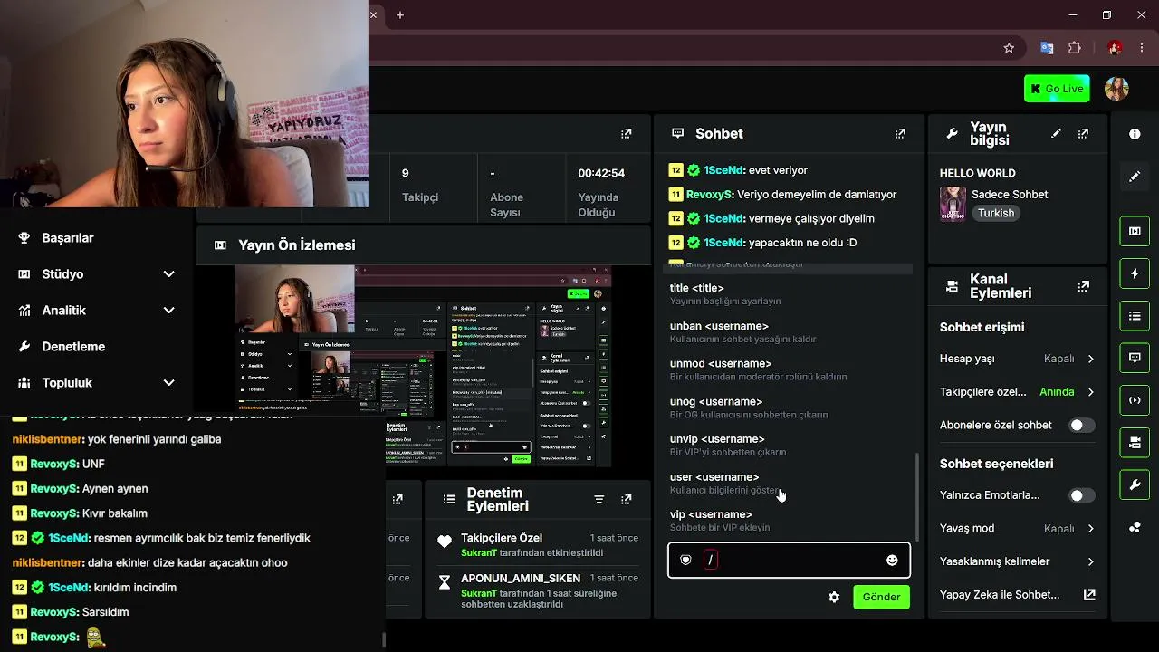Open the emoji picker in chat input
The height and width of the screenshot is (652, 1159).
point(892,561)
